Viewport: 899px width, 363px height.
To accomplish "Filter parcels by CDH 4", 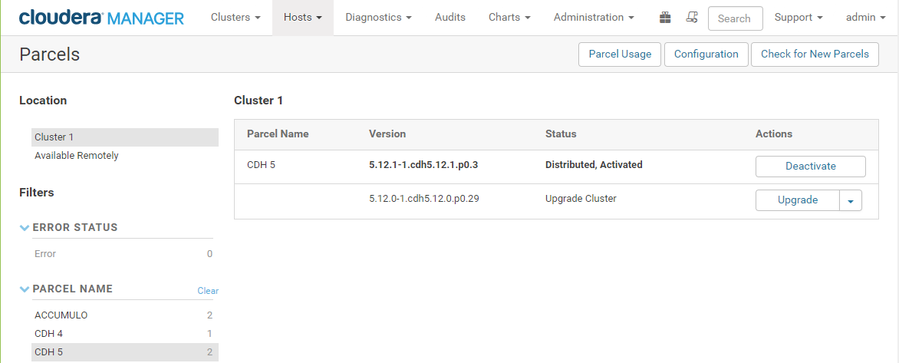I will pyautogui.click(x=123, y=333).
